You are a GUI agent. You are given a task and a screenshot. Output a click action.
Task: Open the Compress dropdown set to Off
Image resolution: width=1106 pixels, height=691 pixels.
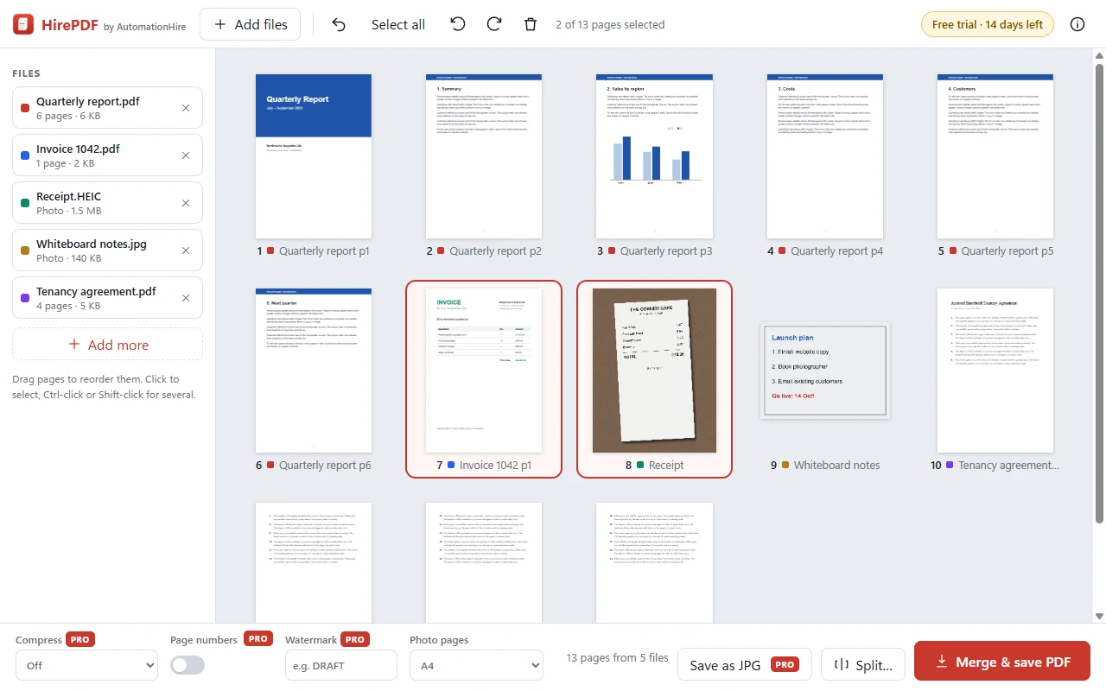point(86,666)
